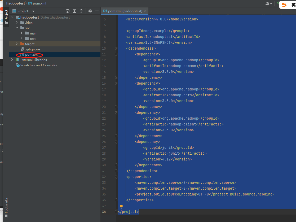Fold the dependency block at line 21
The image size is (296, 222).
pyautogui.click(x=116, y=113)
